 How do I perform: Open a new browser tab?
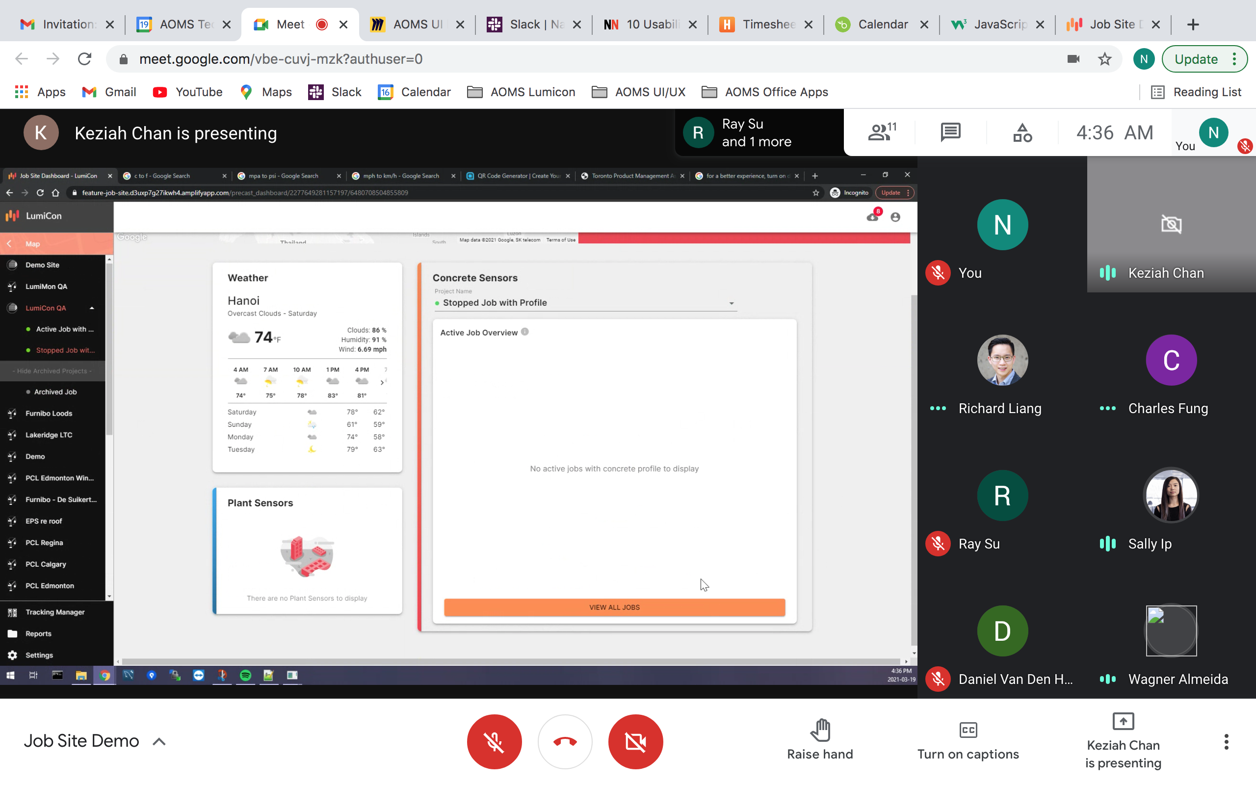(x=1193, y=25)
